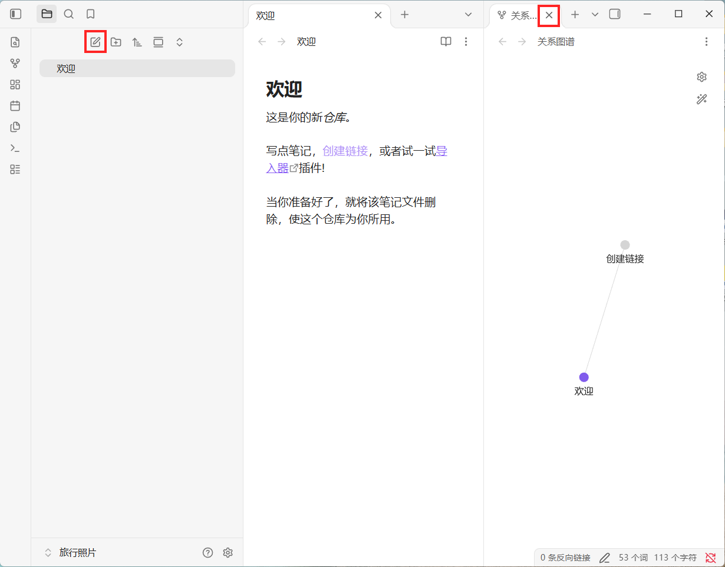725x567 pixels.
Task: Show backlinks from status bar
Action: coord(565,558)
